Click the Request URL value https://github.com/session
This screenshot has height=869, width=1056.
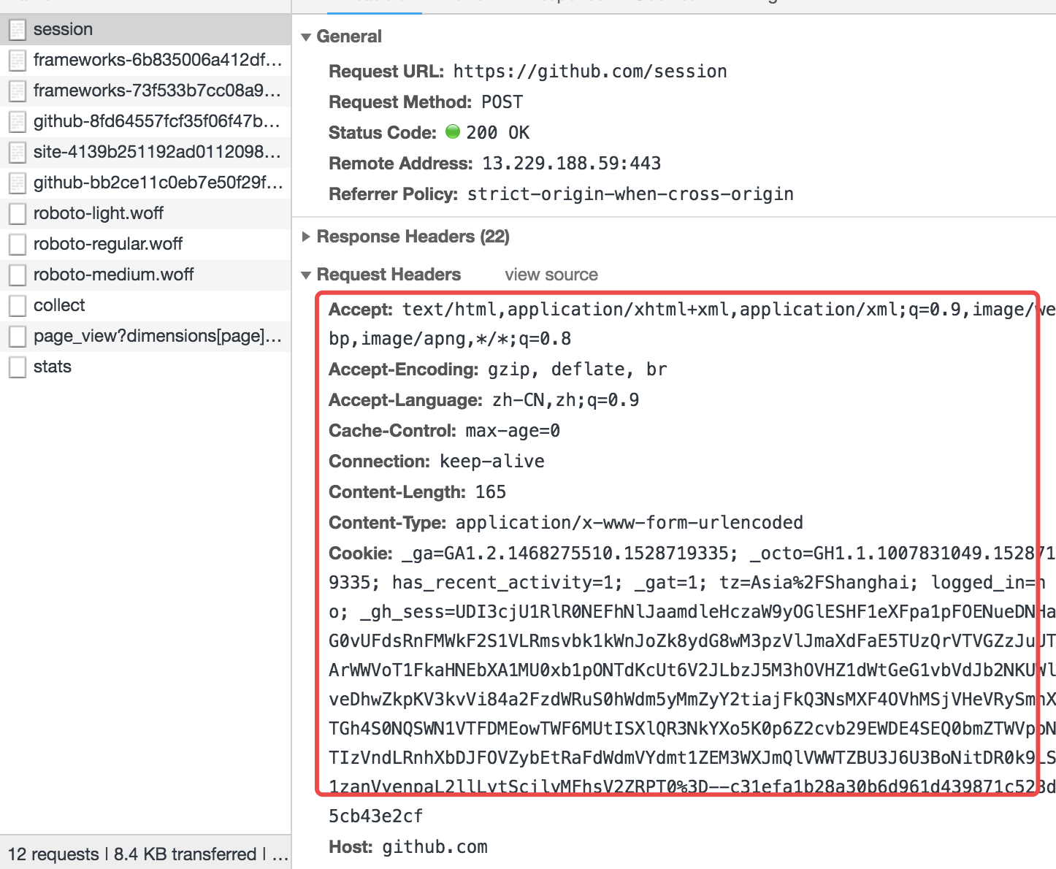pos(590,72)
